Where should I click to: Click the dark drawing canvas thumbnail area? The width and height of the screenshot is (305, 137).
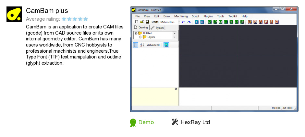[238, 56]
